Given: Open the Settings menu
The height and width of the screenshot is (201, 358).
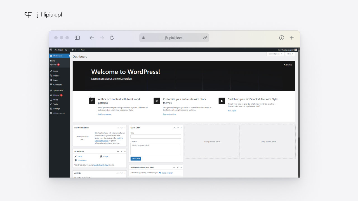Looking at the screenshot, I should coord(59,109).
